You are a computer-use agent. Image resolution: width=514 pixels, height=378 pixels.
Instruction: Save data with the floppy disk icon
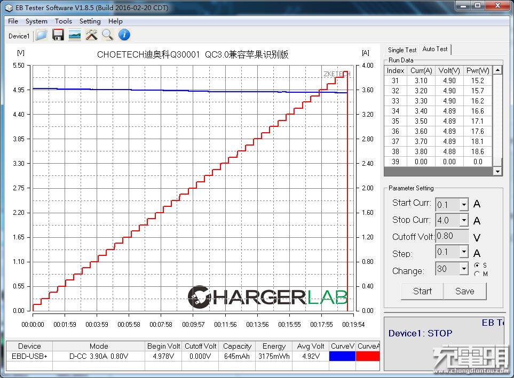click(x=58, y=35)
